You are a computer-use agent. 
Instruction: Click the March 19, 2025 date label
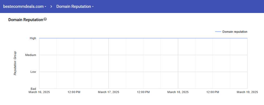[x=247, y=92]
